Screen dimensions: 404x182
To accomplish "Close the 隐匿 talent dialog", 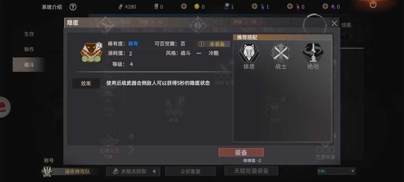I will [334, 23].
